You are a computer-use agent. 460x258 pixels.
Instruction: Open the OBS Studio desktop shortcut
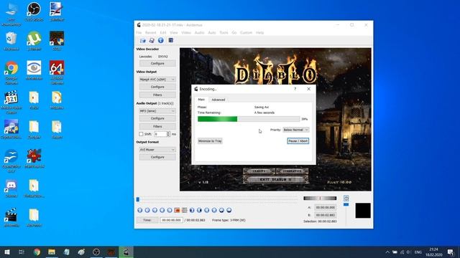(x=34, y=11)
